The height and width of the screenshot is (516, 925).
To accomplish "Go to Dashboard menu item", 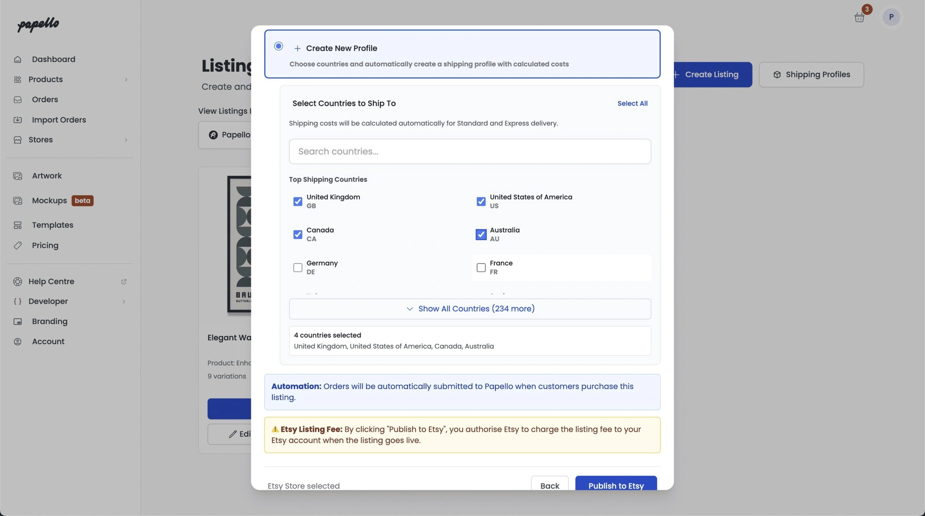I will click(x=54, y=59).
